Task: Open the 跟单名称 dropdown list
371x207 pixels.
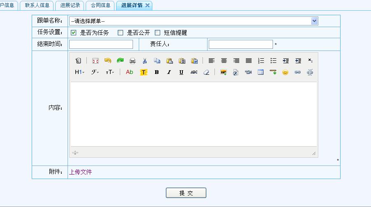Action: [x=314, y=21]
